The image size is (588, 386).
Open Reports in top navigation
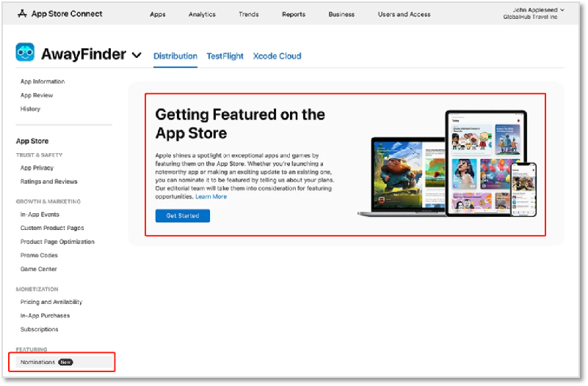(x=294, y=14)
